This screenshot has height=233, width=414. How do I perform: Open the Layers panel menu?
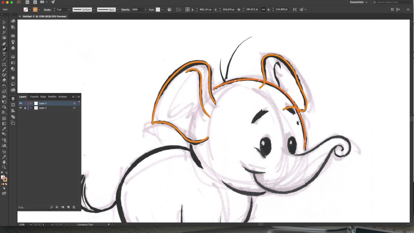(x=79, y=97)
